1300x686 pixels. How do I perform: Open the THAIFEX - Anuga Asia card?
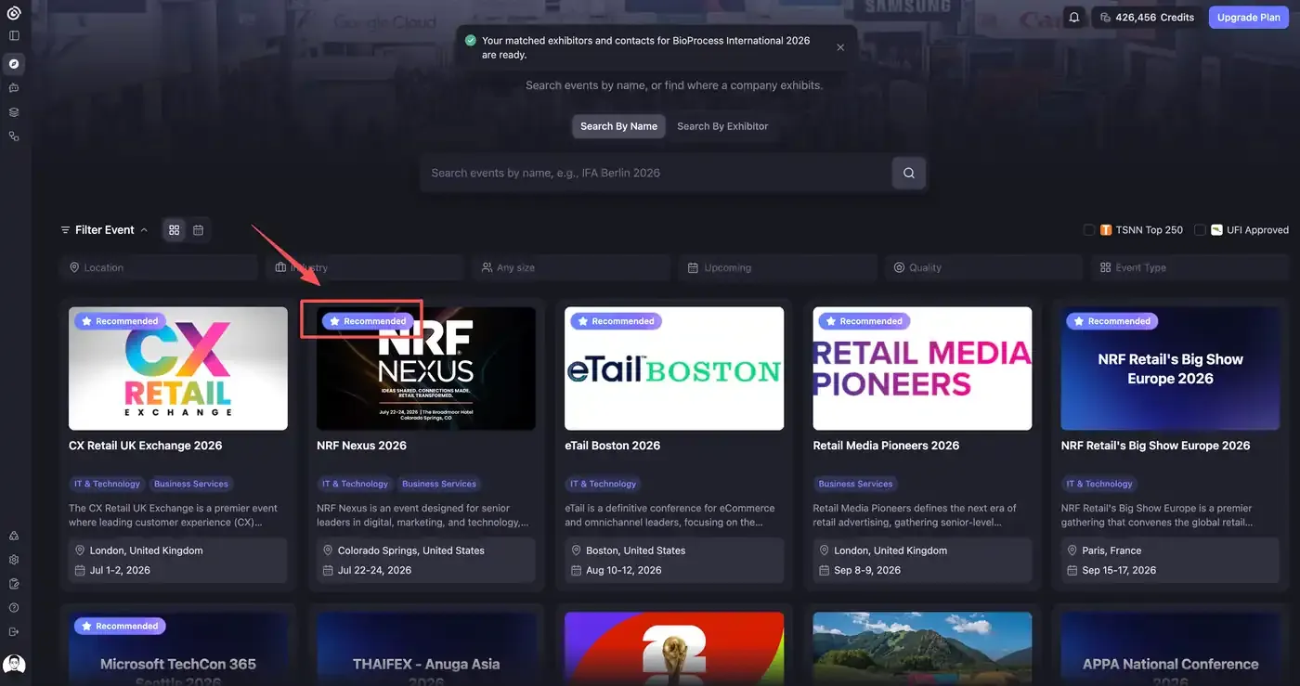pyautogui.click(x=426, y=649)
